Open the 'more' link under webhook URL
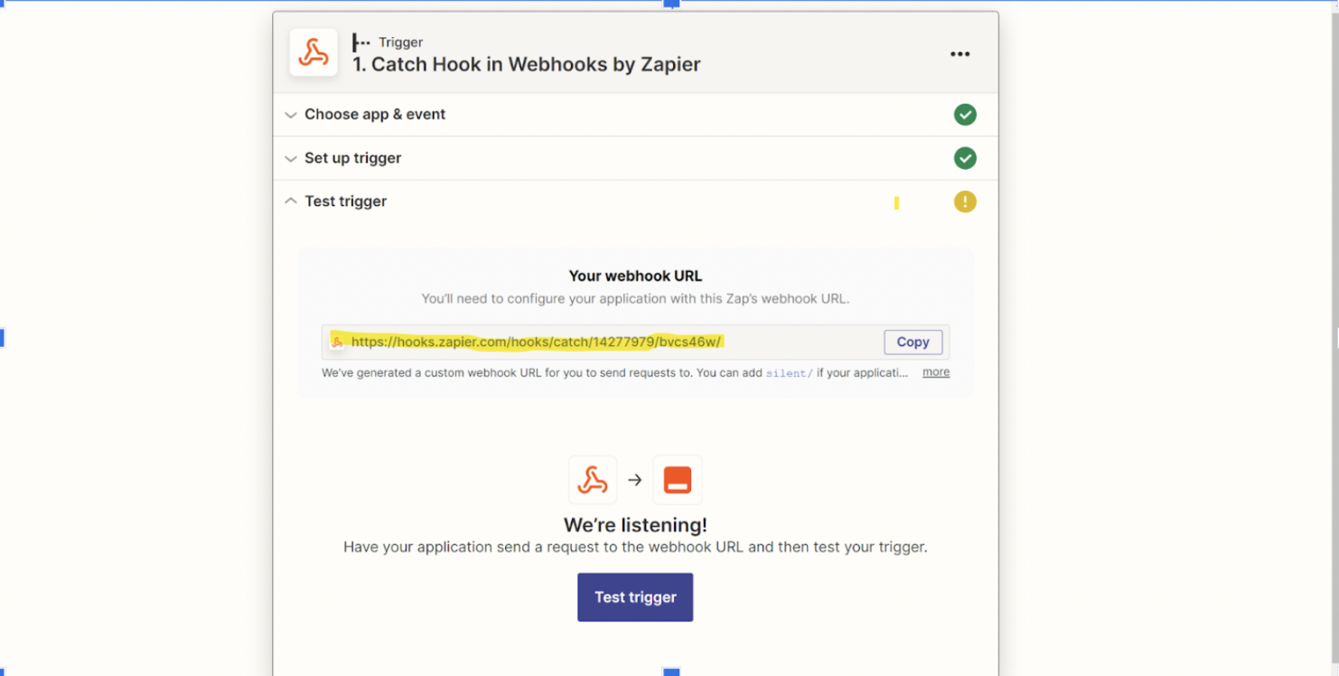Viewport: 1339px width, 676px height. (936, 372)
